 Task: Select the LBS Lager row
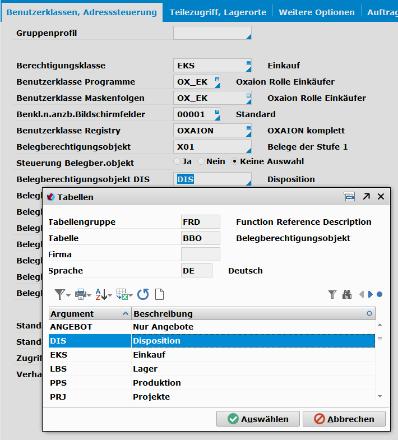pyautogui.click(x=212, y=369)
